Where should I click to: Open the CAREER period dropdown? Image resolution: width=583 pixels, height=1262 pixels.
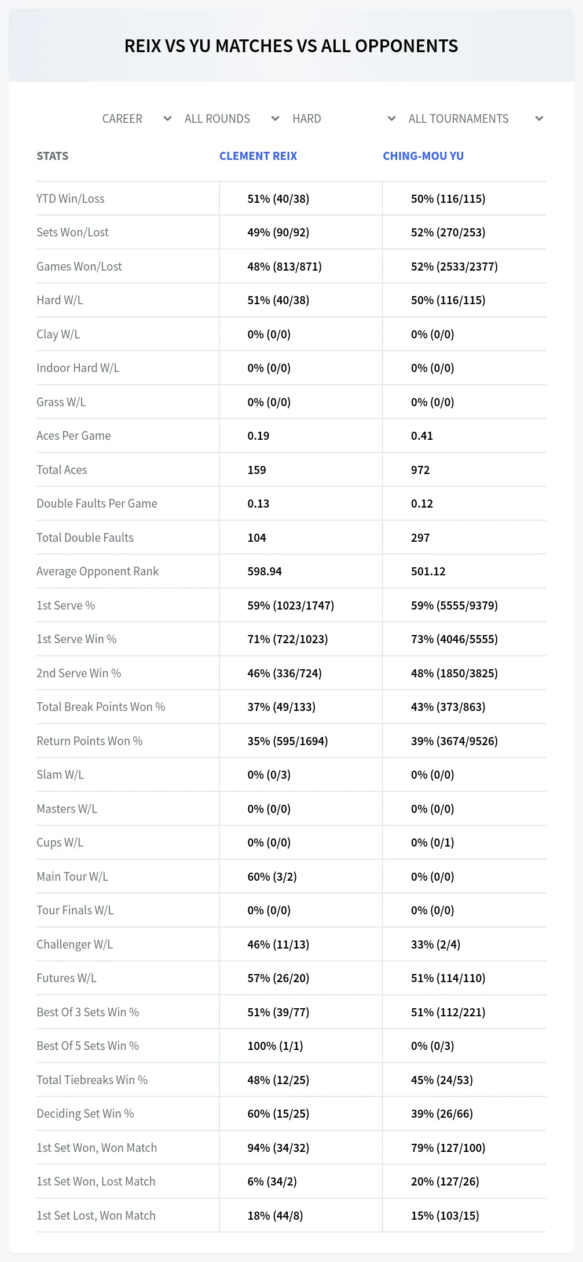137,119
